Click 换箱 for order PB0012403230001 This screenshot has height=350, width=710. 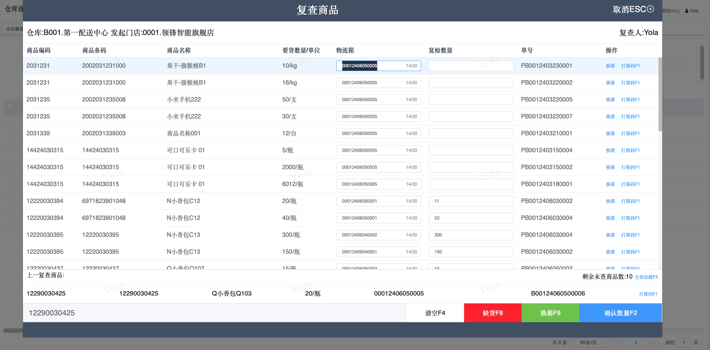click(x=610, y=66)
